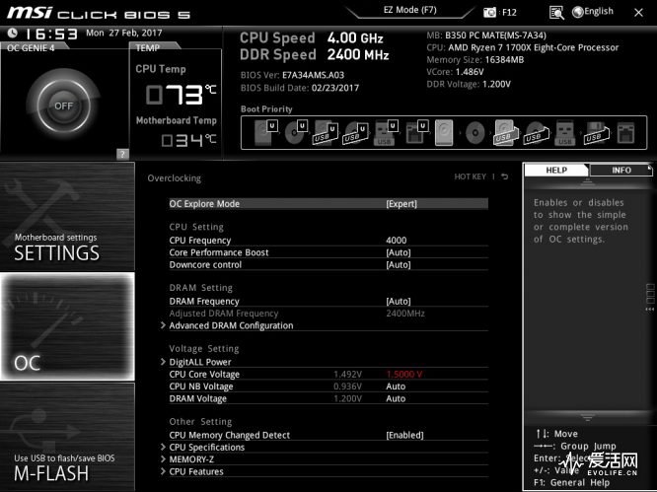Open OC Explore Mode [Expert] option

click(x=328, y=204)
